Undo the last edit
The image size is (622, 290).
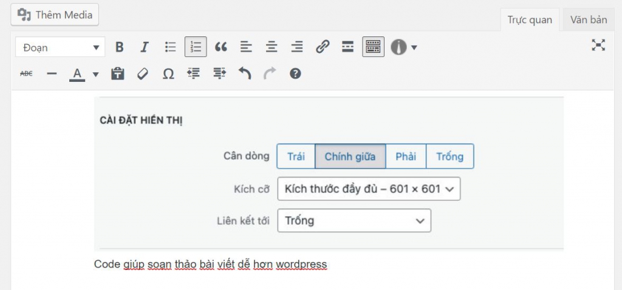pos(245,73)
